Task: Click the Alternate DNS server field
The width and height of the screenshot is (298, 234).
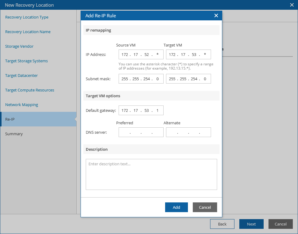Action: [x=188, y=132]
